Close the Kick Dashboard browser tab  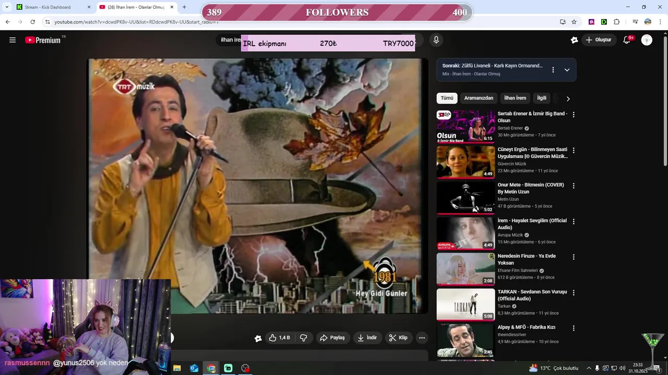89,7
